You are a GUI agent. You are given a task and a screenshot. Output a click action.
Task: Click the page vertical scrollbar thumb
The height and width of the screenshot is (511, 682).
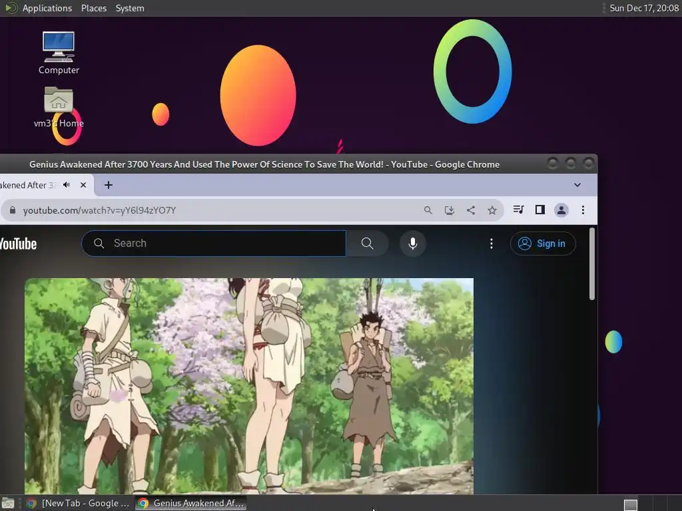click(x=592, y=263)
